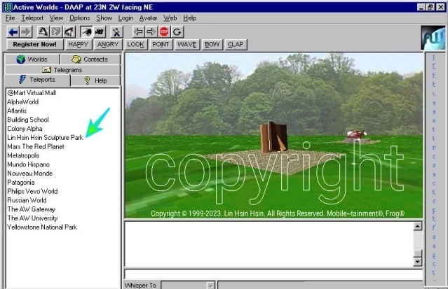Open the Avatar menu
This screenshot has width=448, height=289.
click(149, 18)
